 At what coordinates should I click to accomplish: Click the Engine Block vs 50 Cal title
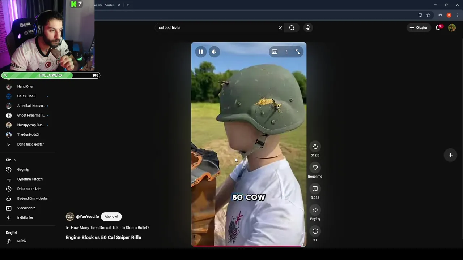pos(103,238)
